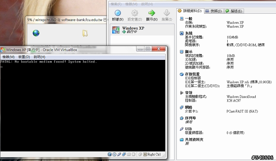Viewport: 276px width, 161px height.
Task: Click the Network section adapter icon
Action: [x=182, y=107]
